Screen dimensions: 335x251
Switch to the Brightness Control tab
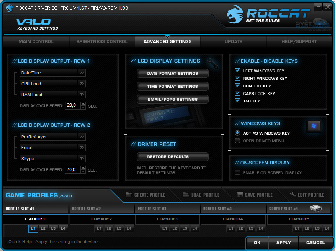[x=102, y=41]
